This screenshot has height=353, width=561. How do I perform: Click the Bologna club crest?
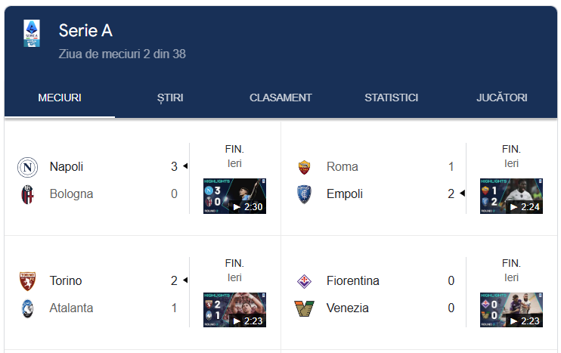click(27, 194)
